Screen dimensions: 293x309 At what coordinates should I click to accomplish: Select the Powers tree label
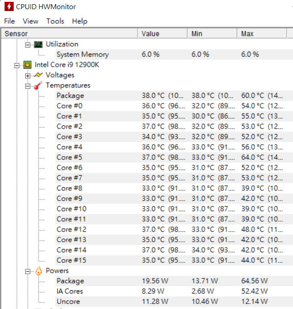[57, 271]
